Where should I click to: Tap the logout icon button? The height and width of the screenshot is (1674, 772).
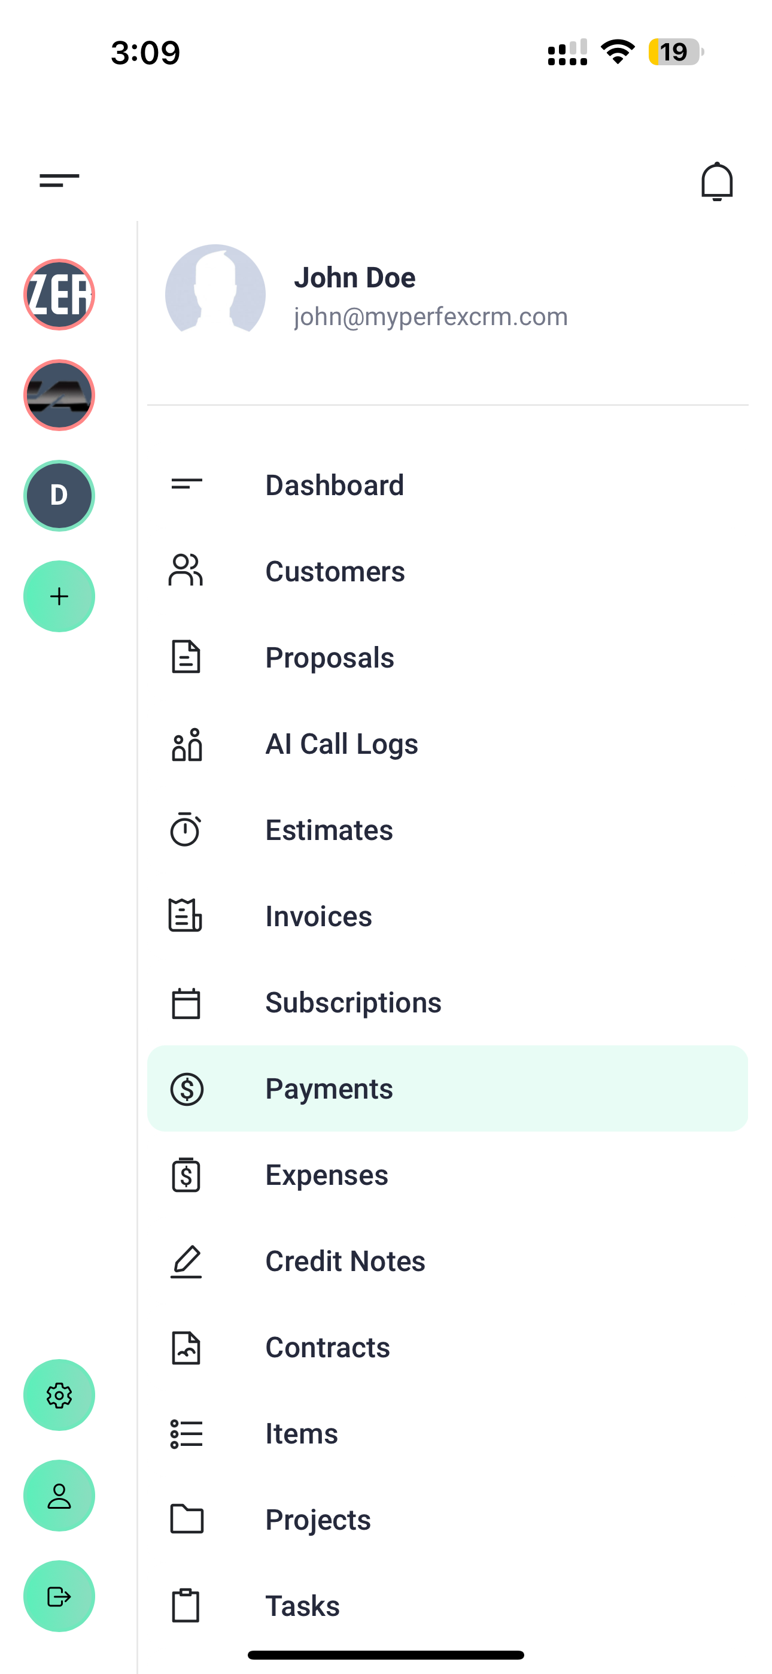59,1596
